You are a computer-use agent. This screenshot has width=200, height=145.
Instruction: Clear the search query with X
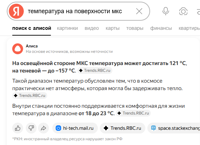coord(139,11)
